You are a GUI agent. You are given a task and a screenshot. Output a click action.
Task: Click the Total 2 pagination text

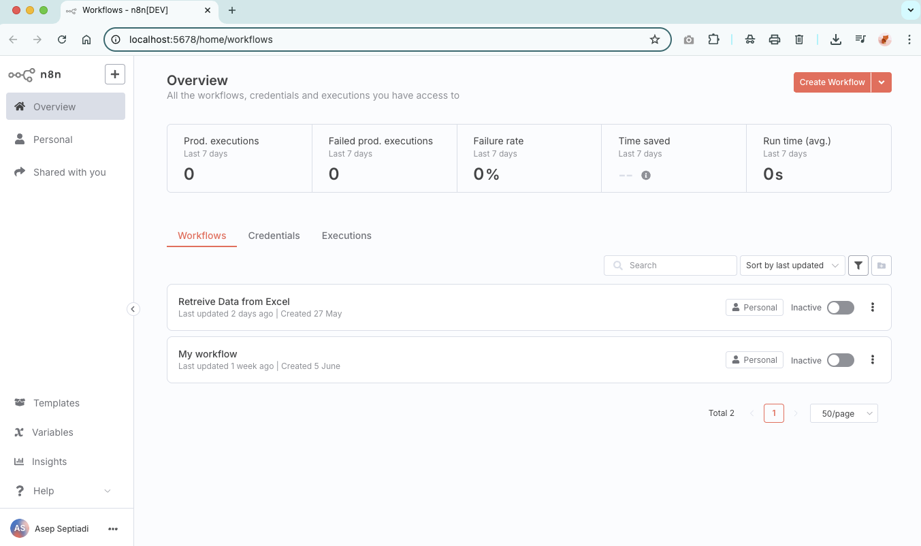pos(722,413)
